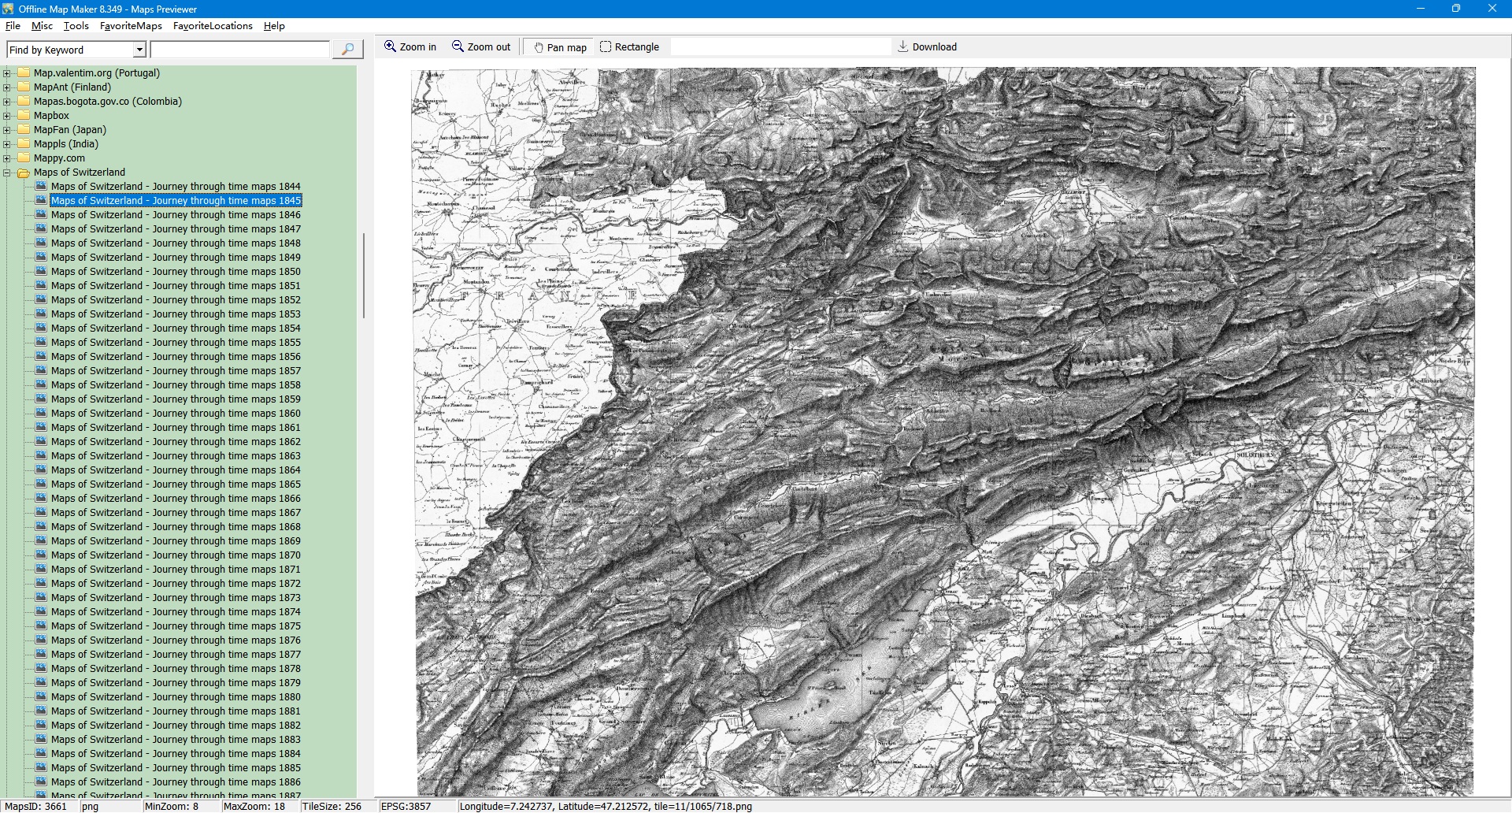Image resolution: width=1512 pixels, height=813 pixels.
Task: Open the FavoriteLocations menu
Action: pyautogui.click(x=213, y=26)
